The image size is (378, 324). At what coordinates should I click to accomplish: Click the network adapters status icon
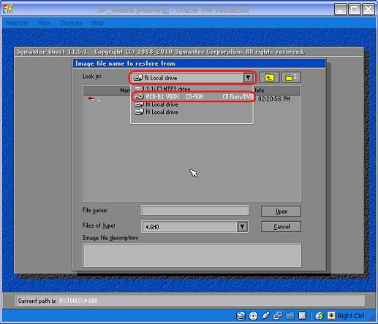[278, 316]
